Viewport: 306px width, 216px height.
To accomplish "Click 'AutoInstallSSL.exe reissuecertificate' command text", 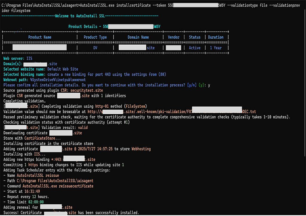I will click(58, 186).
